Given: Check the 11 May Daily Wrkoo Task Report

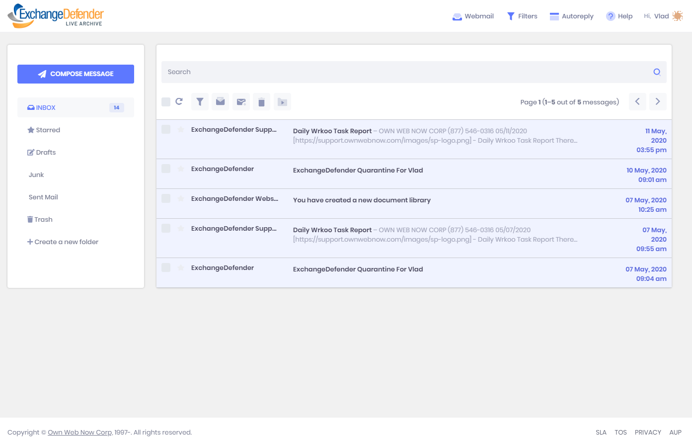Looking at the screenshot, I should 166,129.
